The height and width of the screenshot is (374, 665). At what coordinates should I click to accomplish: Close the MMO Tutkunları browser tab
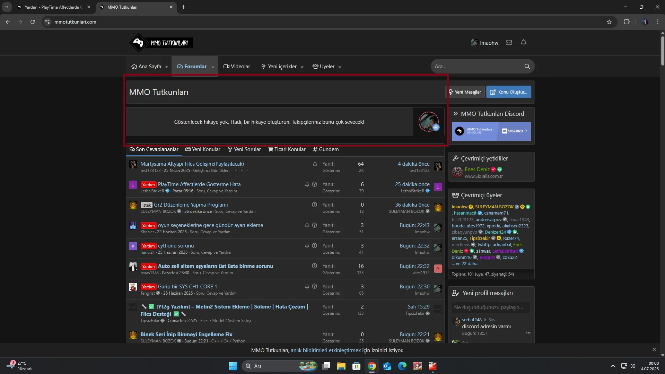[x=171, y=7]
